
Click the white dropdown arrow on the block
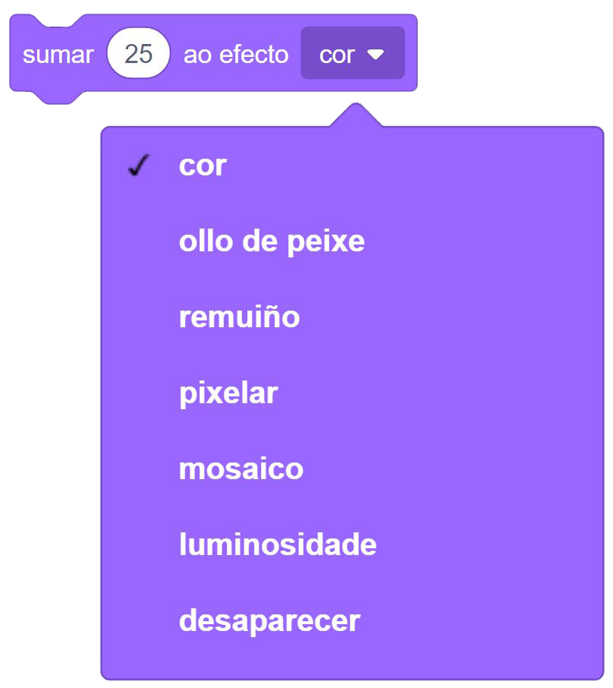pyautogui.click(x=375, y=55)
